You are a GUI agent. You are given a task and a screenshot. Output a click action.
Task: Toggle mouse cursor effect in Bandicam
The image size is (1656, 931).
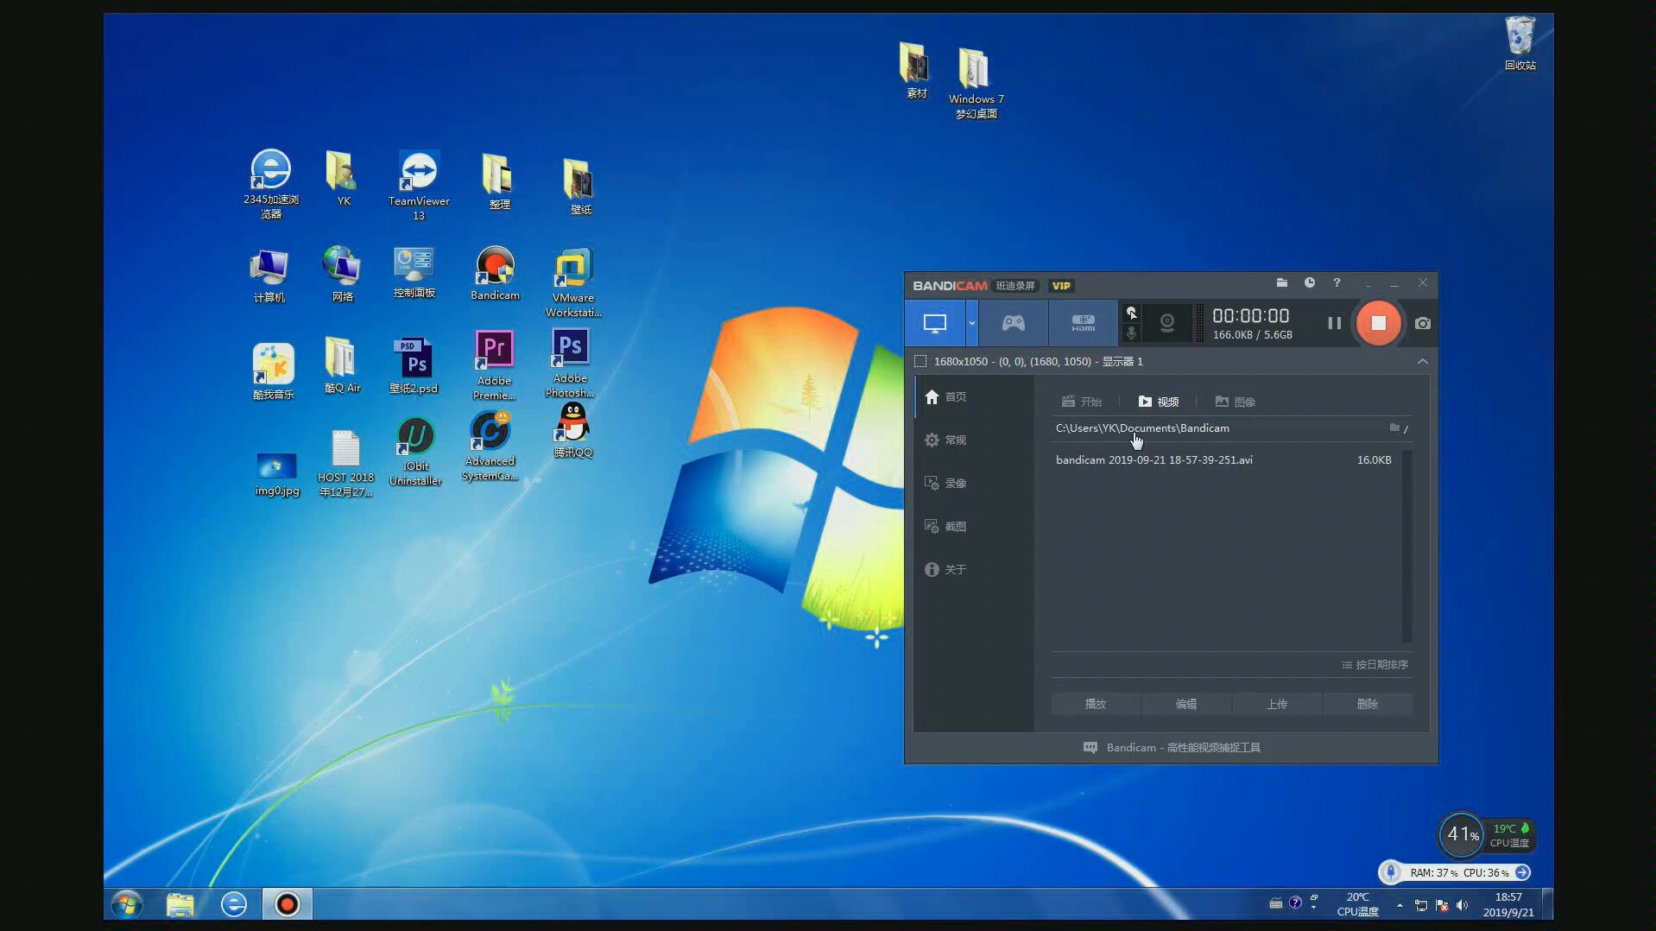pyautogui.click(x=1131, y=313)
